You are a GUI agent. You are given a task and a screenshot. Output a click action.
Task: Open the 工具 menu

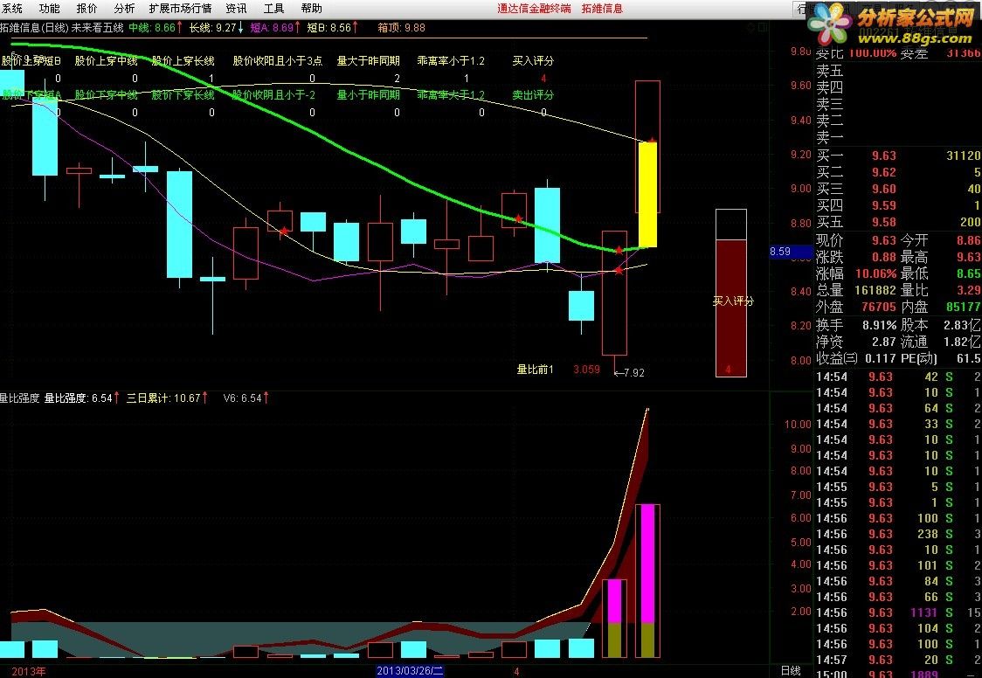(273, 8)
